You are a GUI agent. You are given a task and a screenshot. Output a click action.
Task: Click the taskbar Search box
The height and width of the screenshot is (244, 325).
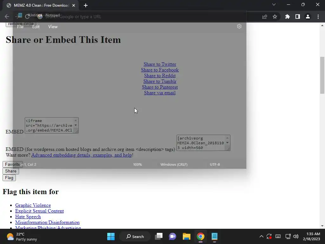tap(135, 236)
